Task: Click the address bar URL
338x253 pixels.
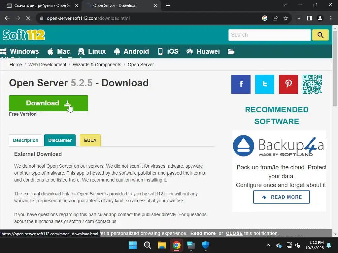Action: (x=88, y=18)
